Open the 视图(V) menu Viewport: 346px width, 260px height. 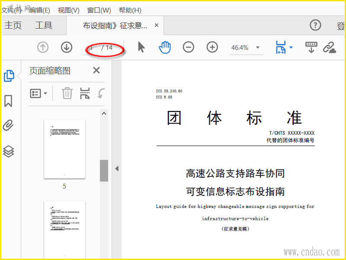click(x=69, y=10)
